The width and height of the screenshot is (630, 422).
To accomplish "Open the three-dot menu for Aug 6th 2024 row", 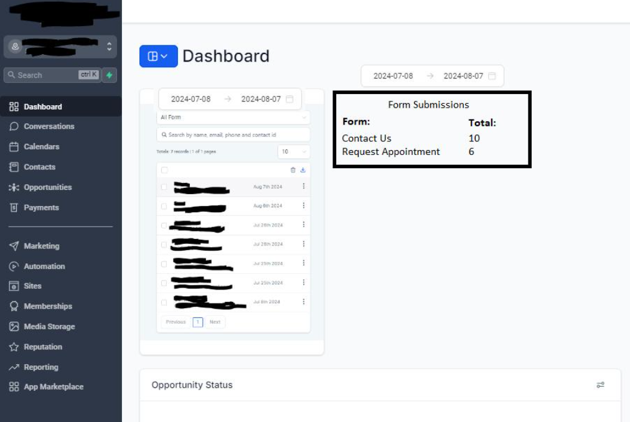I will click(304, 205).
